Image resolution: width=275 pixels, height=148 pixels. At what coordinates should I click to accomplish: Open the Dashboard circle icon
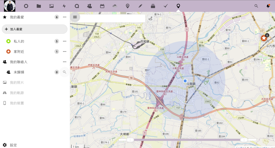click(x=26, y=6)
